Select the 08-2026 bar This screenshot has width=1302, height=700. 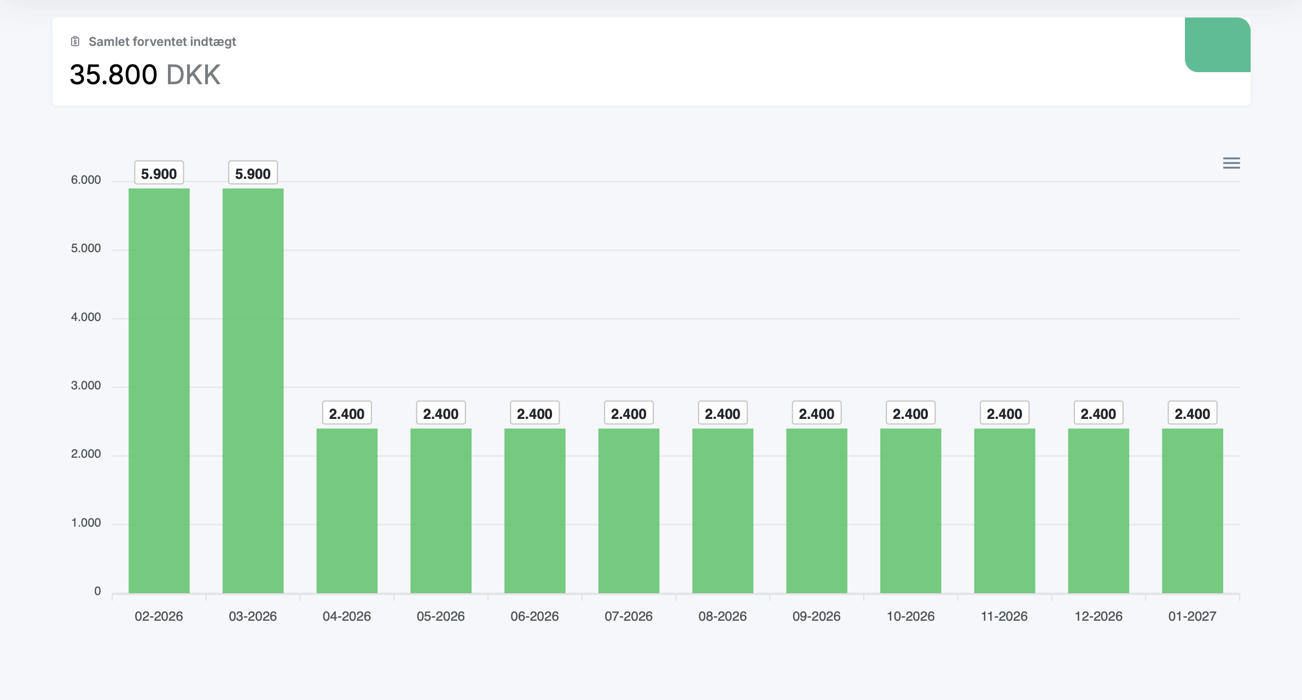pos(723,510)
